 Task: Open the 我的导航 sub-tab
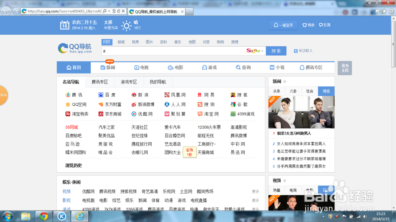coord(158,82)
